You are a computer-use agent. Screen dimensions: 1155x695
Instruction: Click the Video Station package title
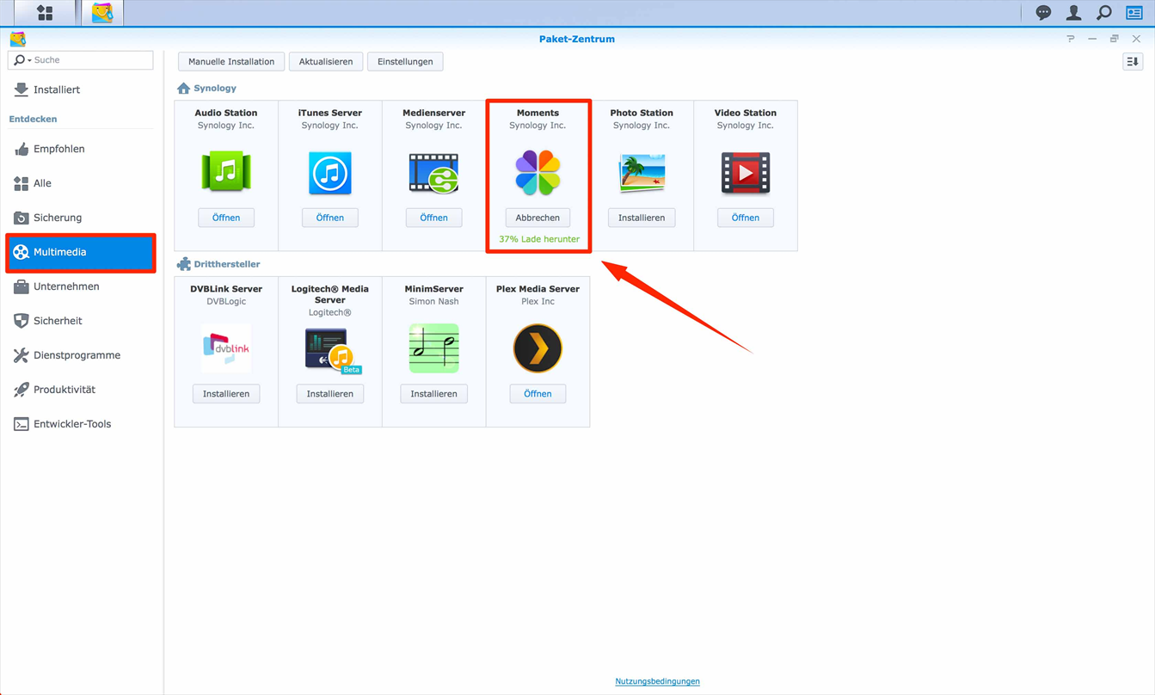746,113
